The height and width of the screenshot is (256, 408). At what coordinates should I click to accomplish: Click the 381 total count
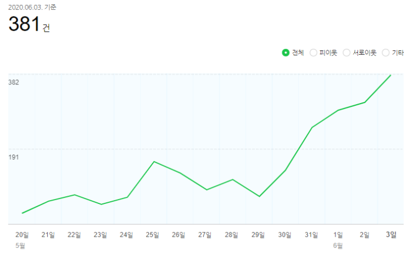coord(24,24)
